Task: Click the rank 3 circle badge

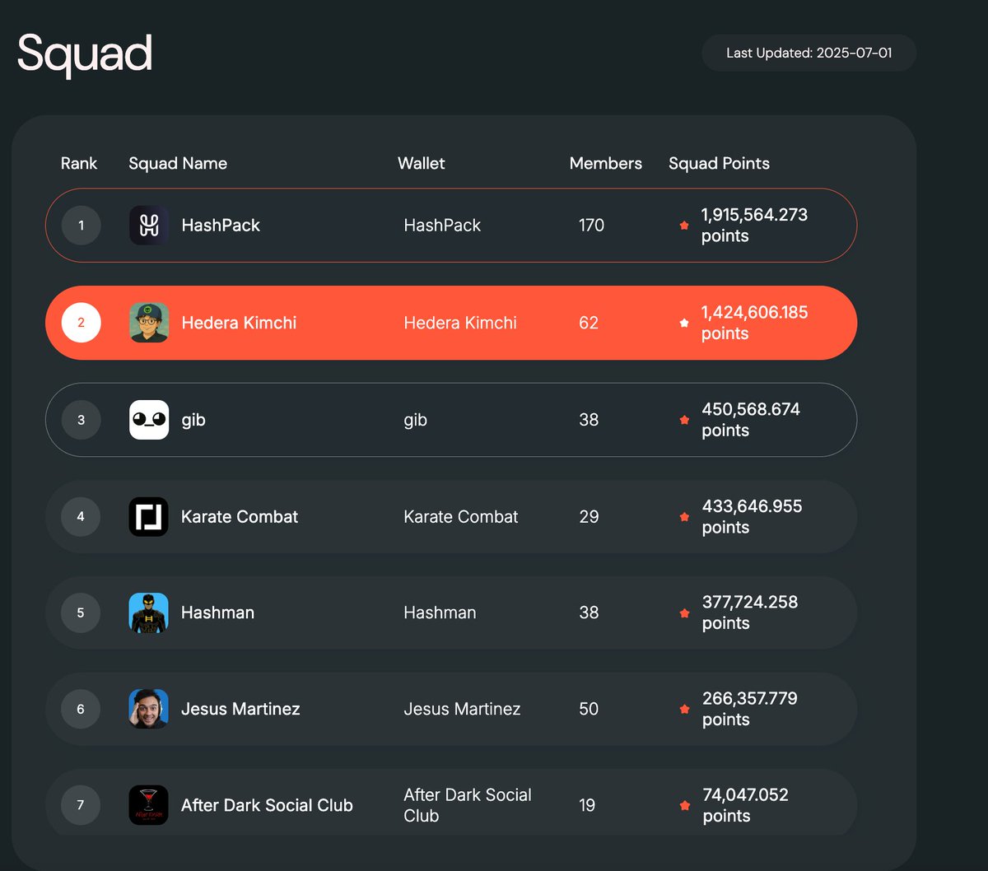Action: point(81,420)
